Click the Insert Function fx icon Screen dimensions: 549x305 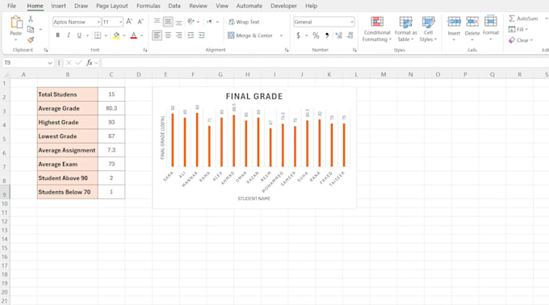click(90, 63)
